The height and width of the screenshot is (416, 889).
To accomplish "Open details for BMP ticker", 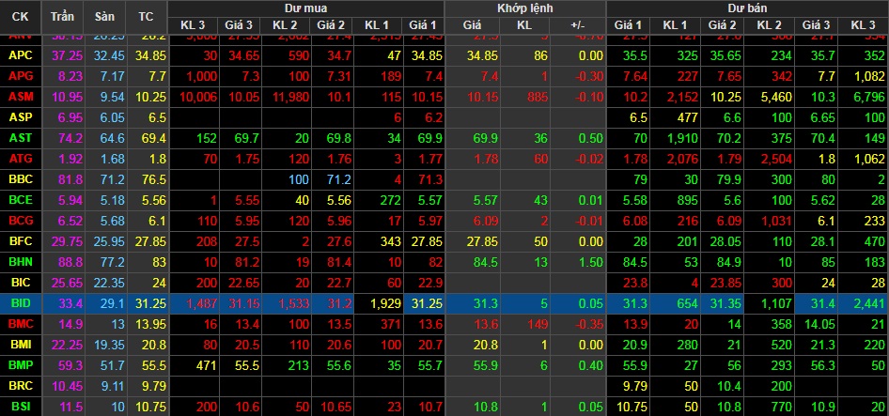I will click(x=21, y=364).
